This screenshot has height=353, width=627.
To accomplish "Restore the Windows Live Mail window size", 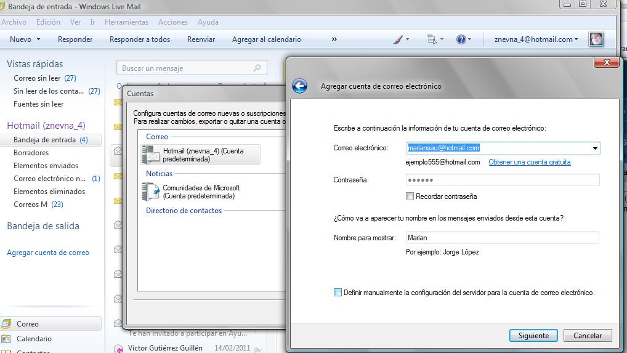I will pos(583,4).
